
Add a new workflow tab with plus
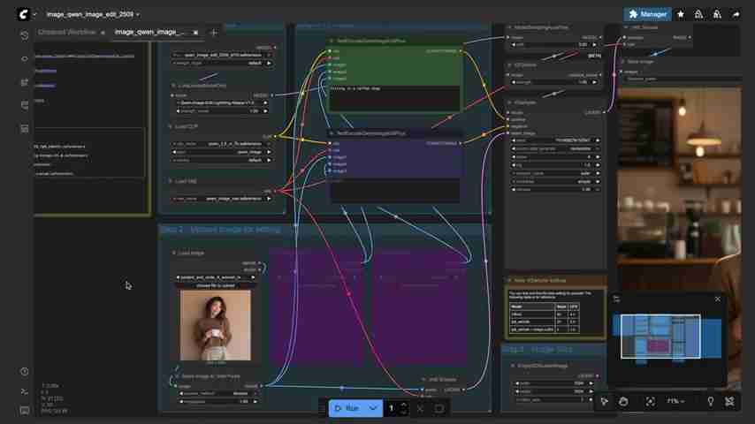pyautogui.click(x=214, y=33)
